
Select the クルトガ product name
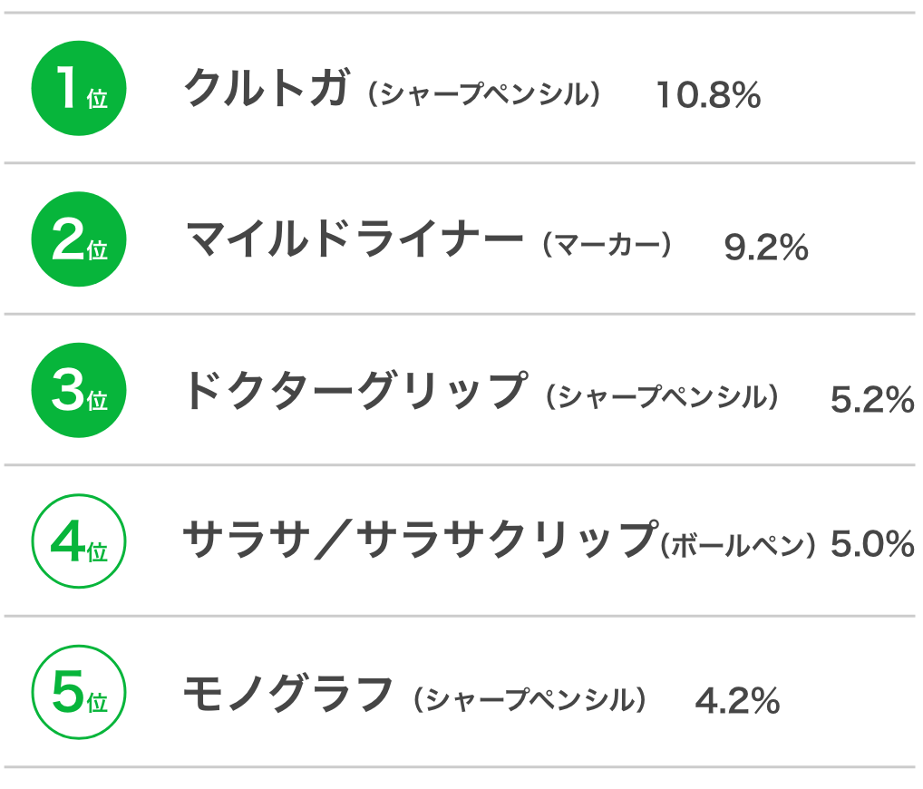(x=267, y=87)
